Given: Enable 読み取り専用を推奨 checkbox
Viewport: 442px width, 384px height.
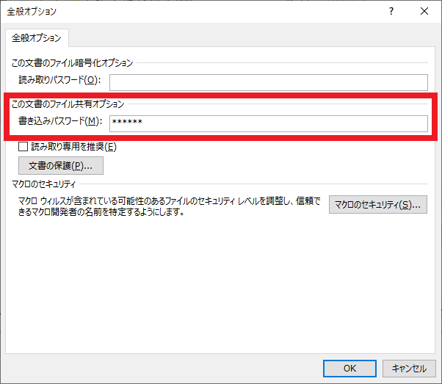Looking at the screenshot, I should click(23, 147).
